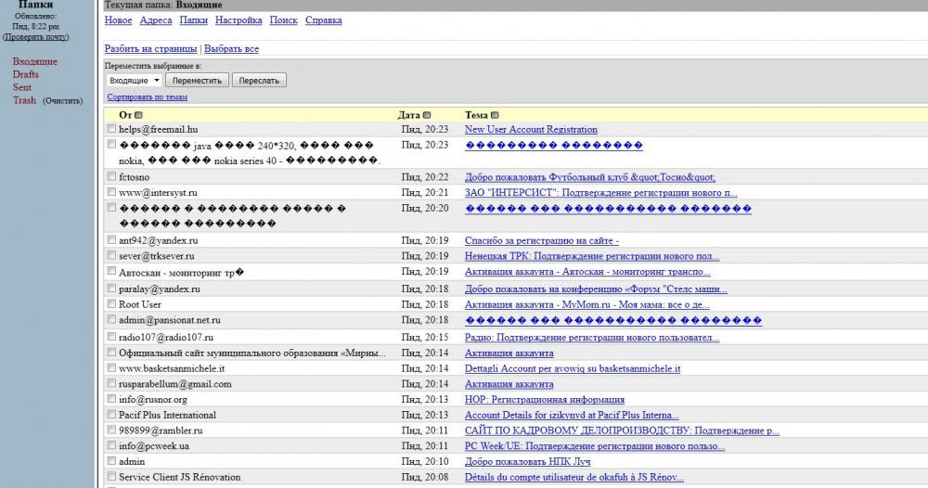
Task: Check the www@intersyst.ru message box
Action: [x=111, y=192]
